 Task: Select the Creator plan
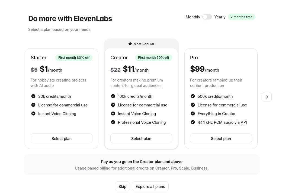[141, 138]
